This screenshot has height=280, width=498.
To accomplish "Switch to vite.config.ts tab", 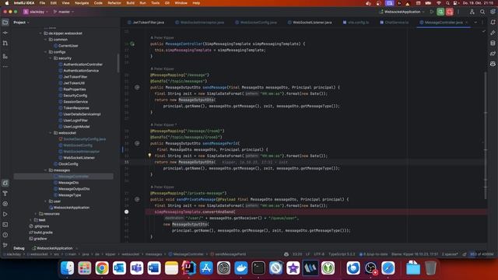I will click(356, 23).
